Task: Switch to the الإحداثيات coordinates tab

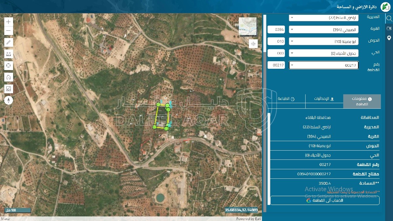Action: pos(324,99)
